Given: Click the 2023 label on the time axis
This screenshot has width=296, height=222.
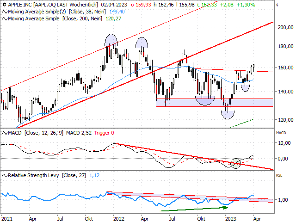Looking at the screenshot, I should 230,219.
